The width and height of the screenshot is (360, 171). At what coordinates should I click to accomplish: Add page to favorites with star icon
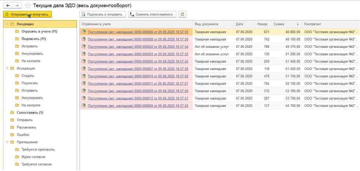tap(27, 6)
